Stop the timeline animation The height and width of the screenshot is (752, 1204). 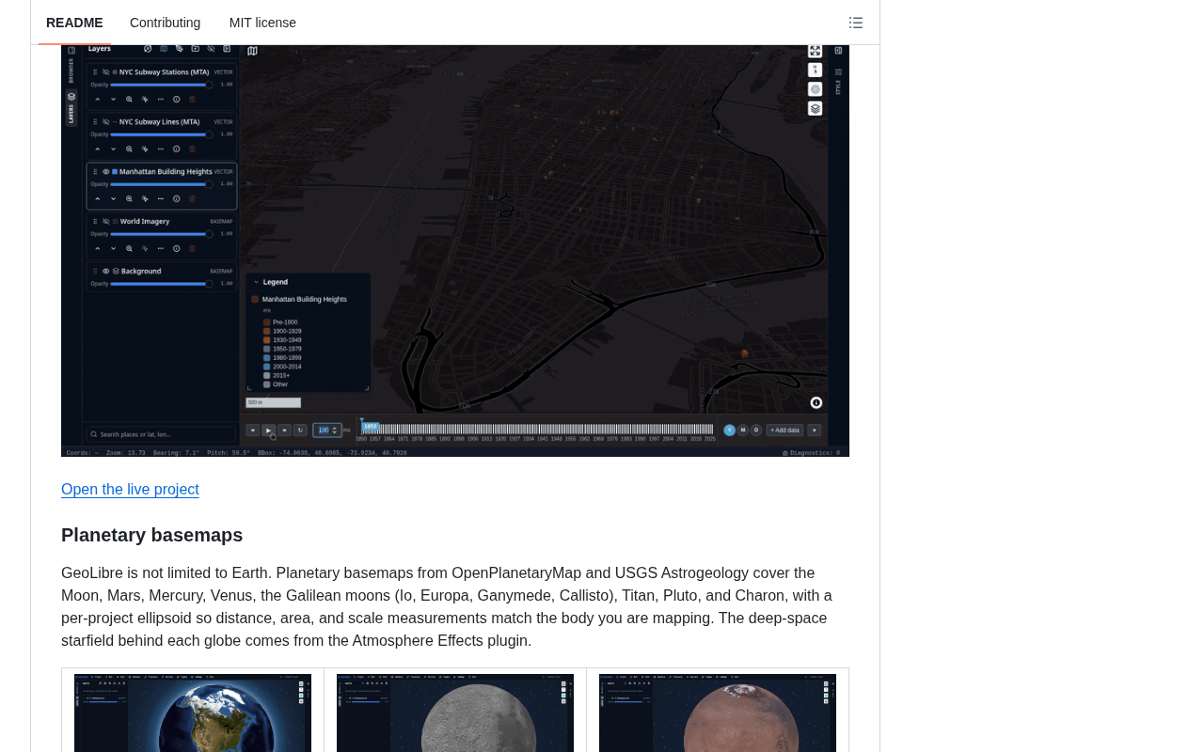coord(284,430)
